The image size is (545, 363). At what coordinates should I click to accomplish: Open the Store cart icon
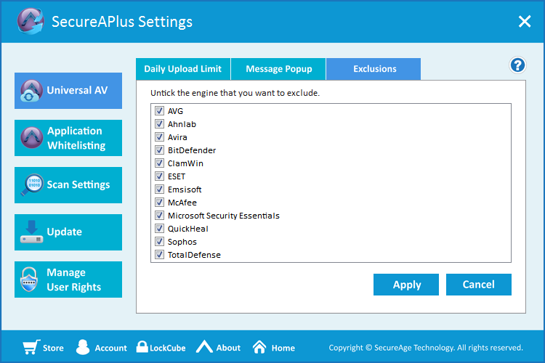pos(30,347)
